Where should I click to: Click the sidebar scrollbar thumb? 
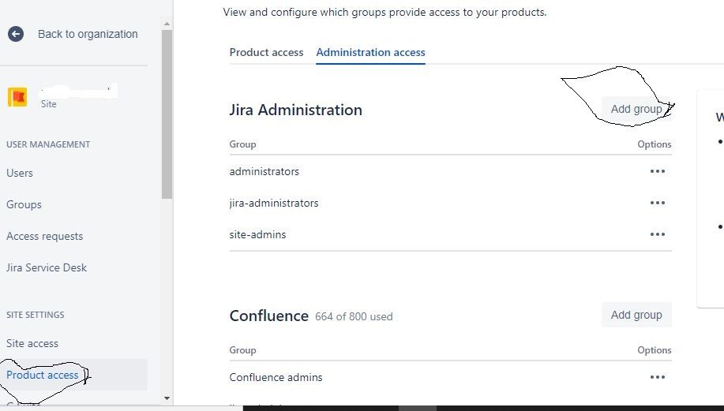tap(167, 114)
